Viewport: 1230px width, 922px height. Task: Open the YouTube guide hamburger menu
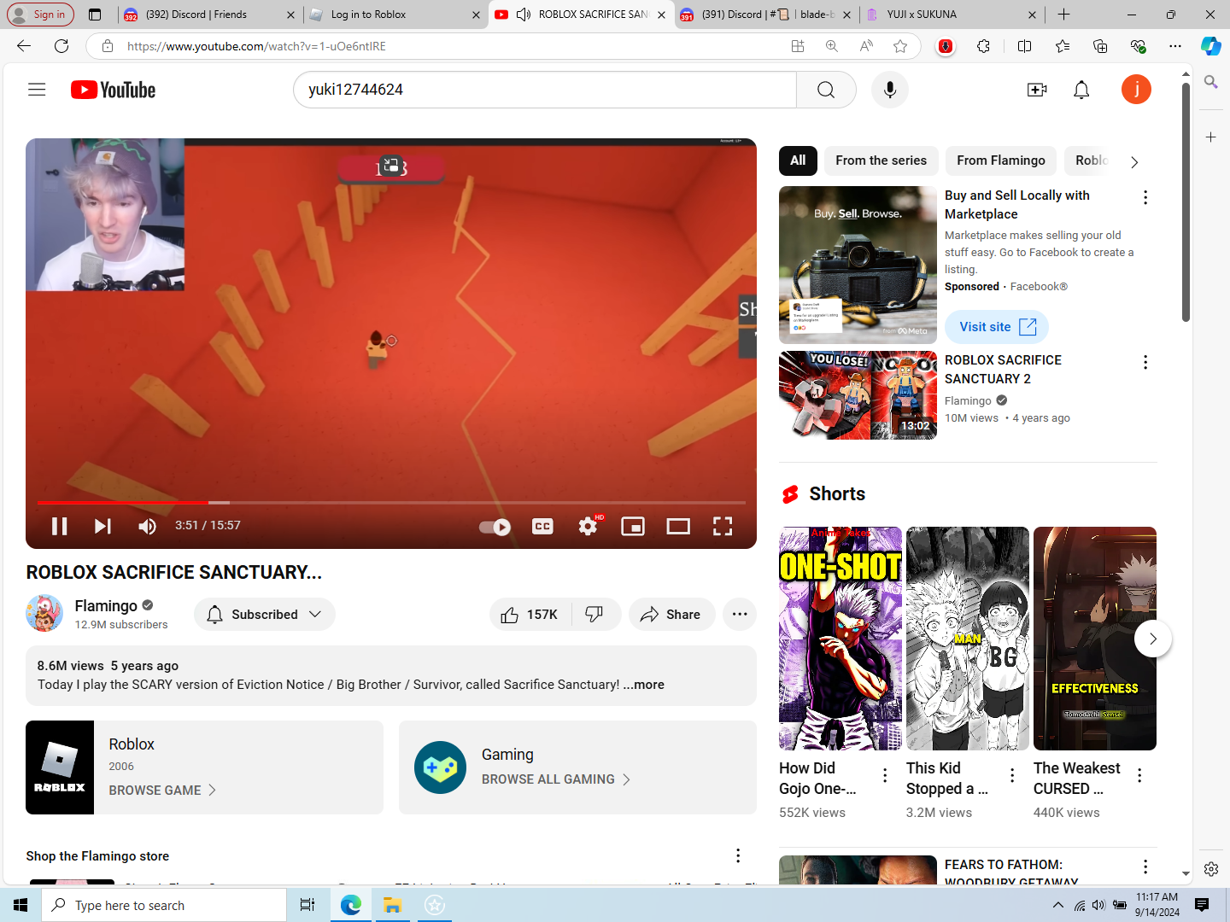(37, 90)
